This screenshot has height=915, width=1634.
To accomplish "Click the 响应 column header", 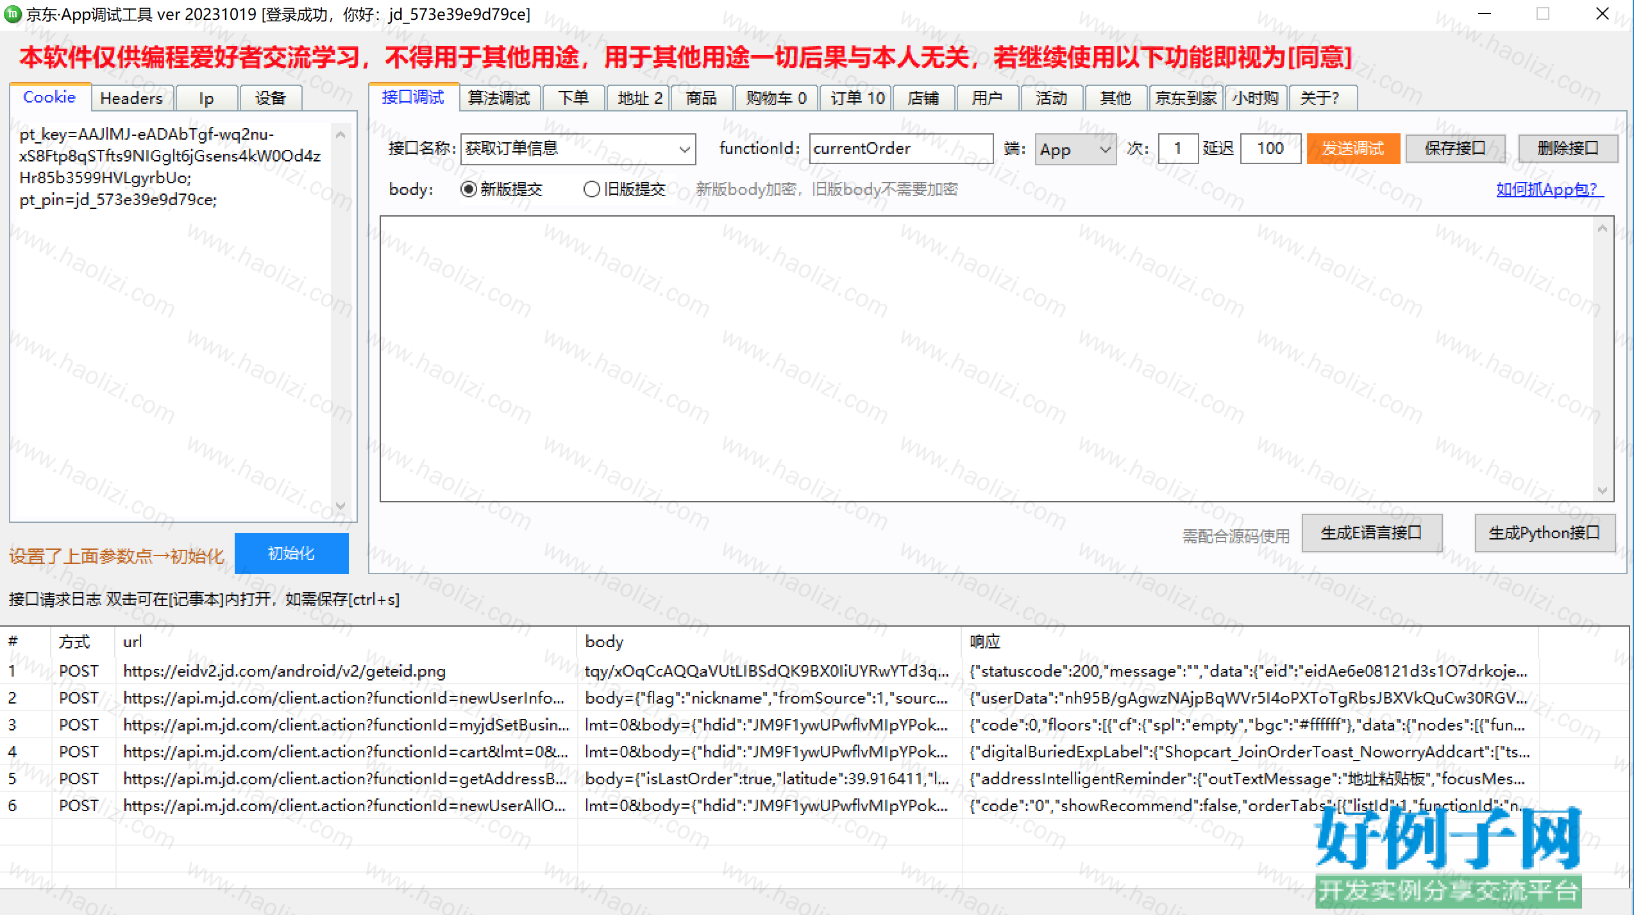I will 1251,642.
